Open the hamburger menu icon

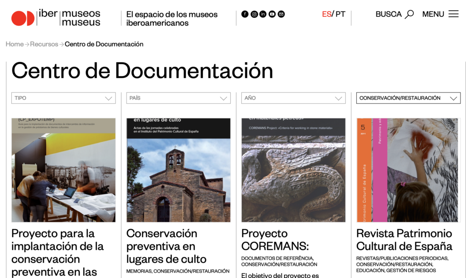[454, 14]
